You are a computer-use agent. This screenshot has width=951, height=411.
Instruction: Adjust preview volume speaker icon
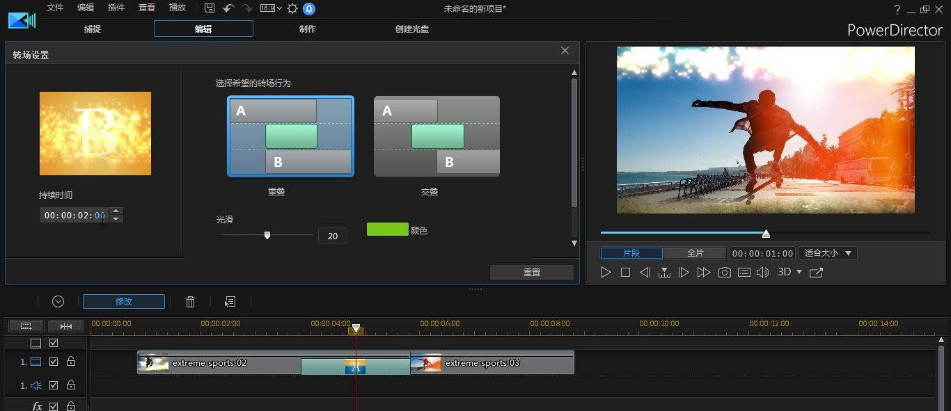(x=763, y=273)
